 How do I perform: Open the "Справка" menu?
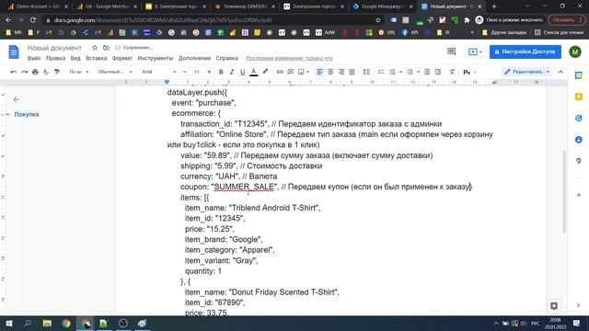click(227, 58)
